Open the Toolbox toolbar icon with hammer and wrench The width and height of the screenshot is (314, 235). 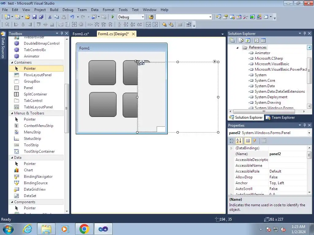(x=246, y=17)
